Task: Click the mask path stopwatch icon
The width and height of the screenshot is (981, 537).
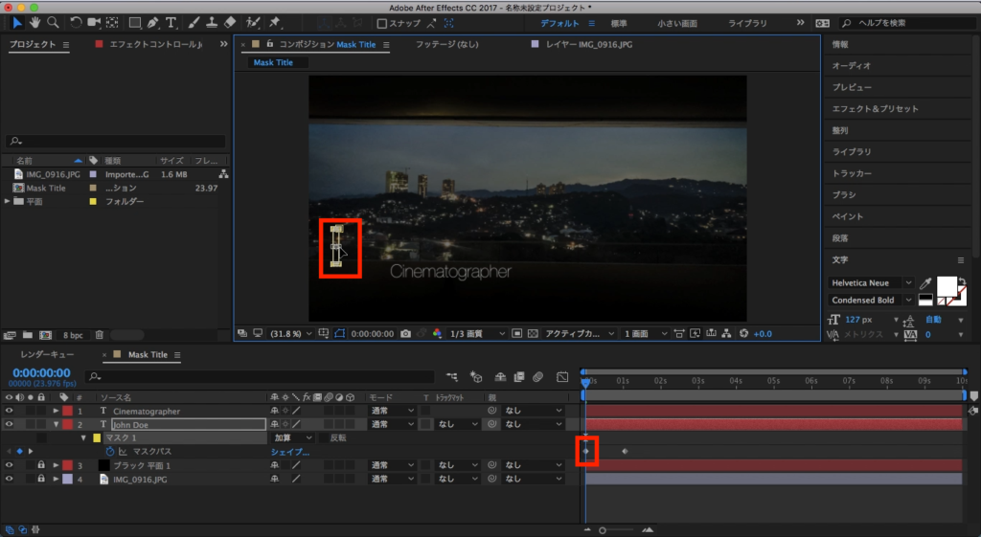Action: [x=109, y=451]
